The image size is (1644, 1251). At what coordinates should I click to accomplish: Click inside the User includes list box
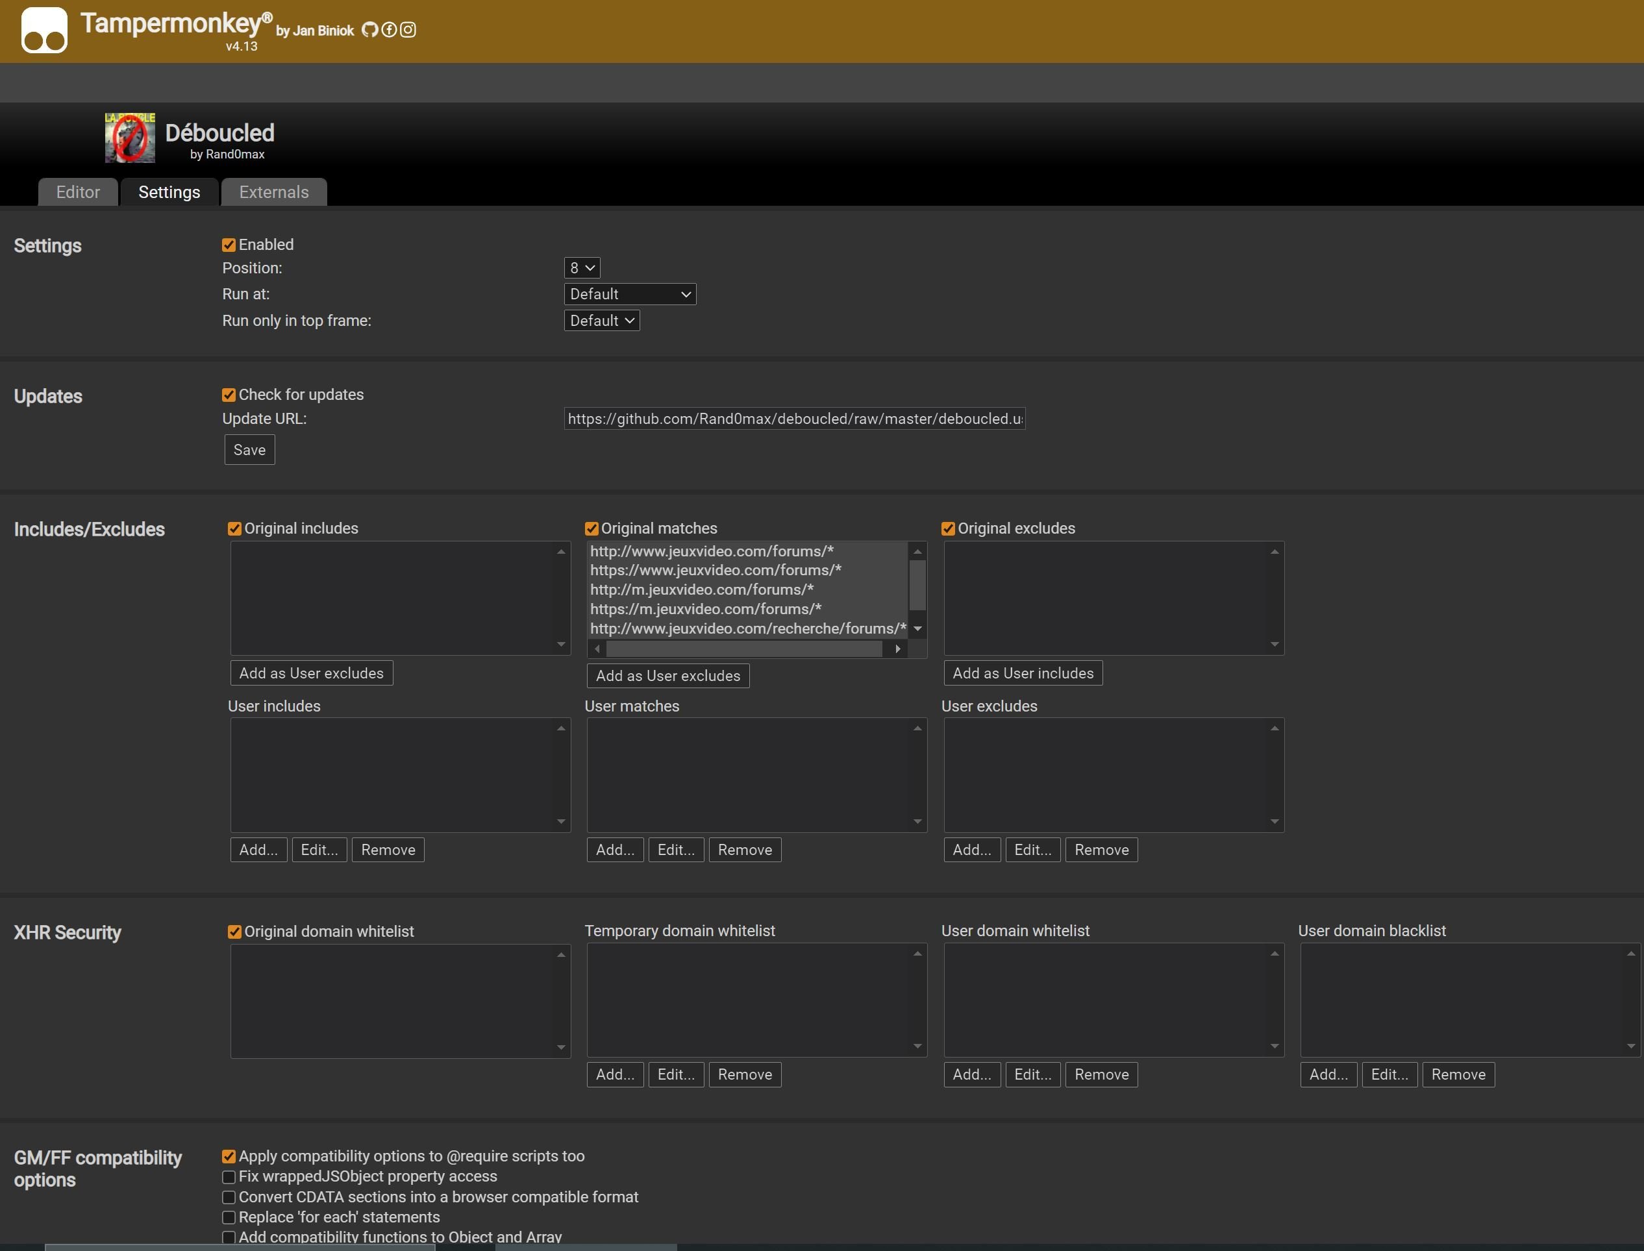401,775
